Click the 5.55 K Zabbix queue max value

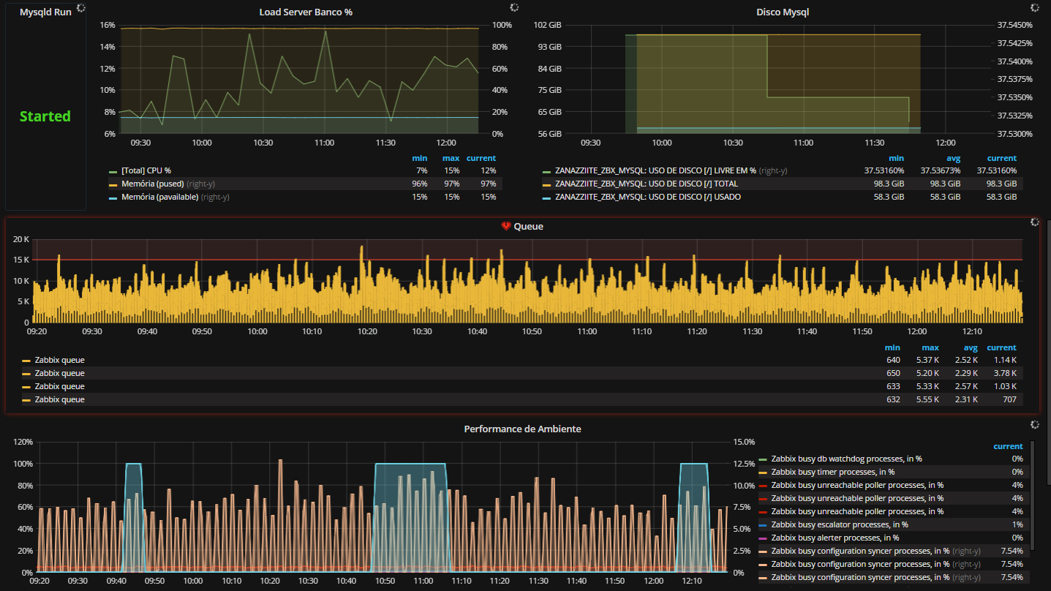pos(927,399)
